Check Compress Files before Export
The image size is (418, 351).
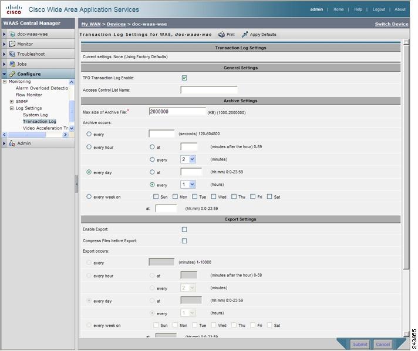(x=184, y=241)
